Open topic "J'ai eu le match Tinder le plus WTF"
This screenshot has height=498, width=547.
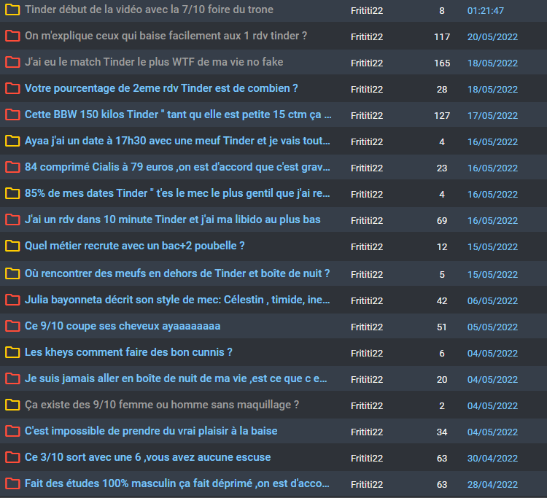(153, 63)
